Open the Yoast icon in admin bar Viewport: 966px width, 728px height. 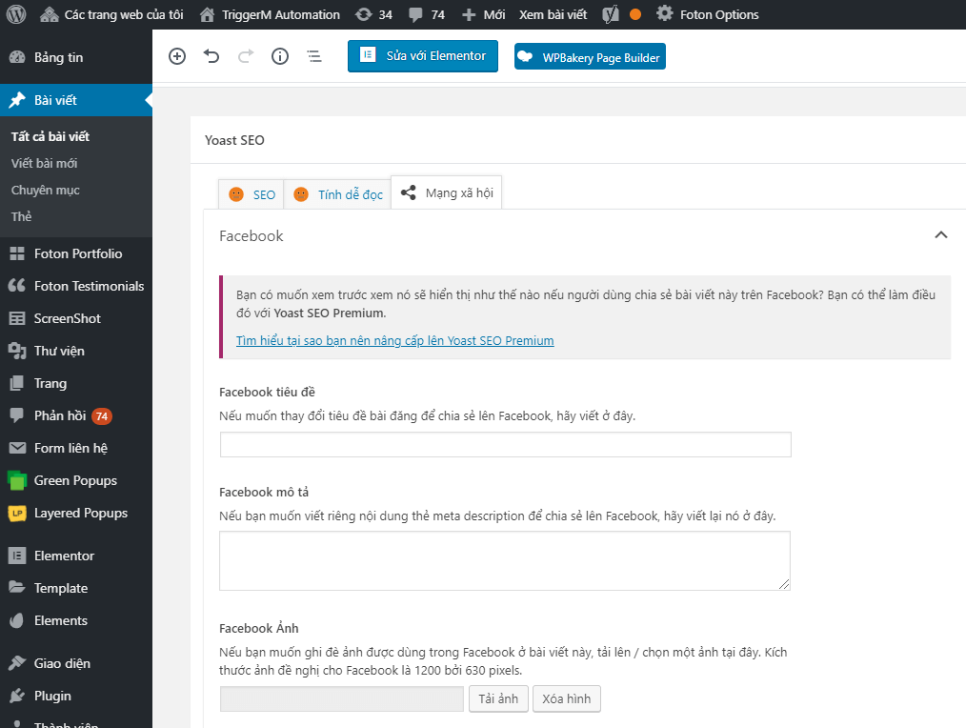point(614,14)
